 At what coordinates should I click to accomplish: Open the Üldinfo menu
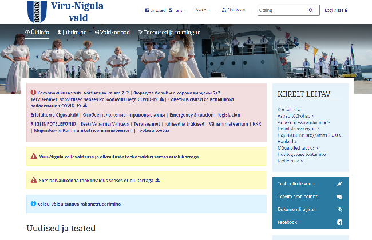[37, 33]
